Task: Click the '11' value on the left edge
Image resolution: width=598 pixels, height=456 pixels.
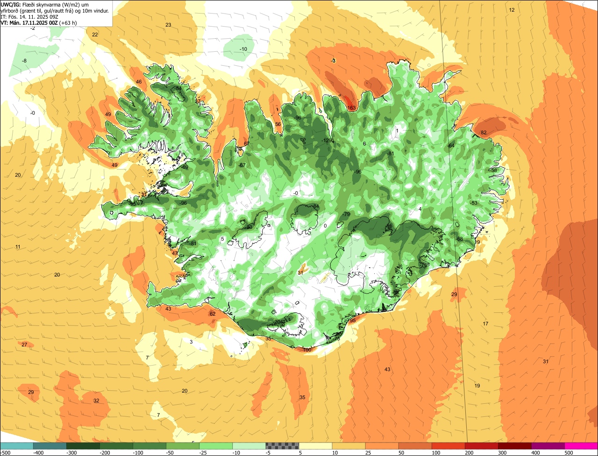Action: 18,247
